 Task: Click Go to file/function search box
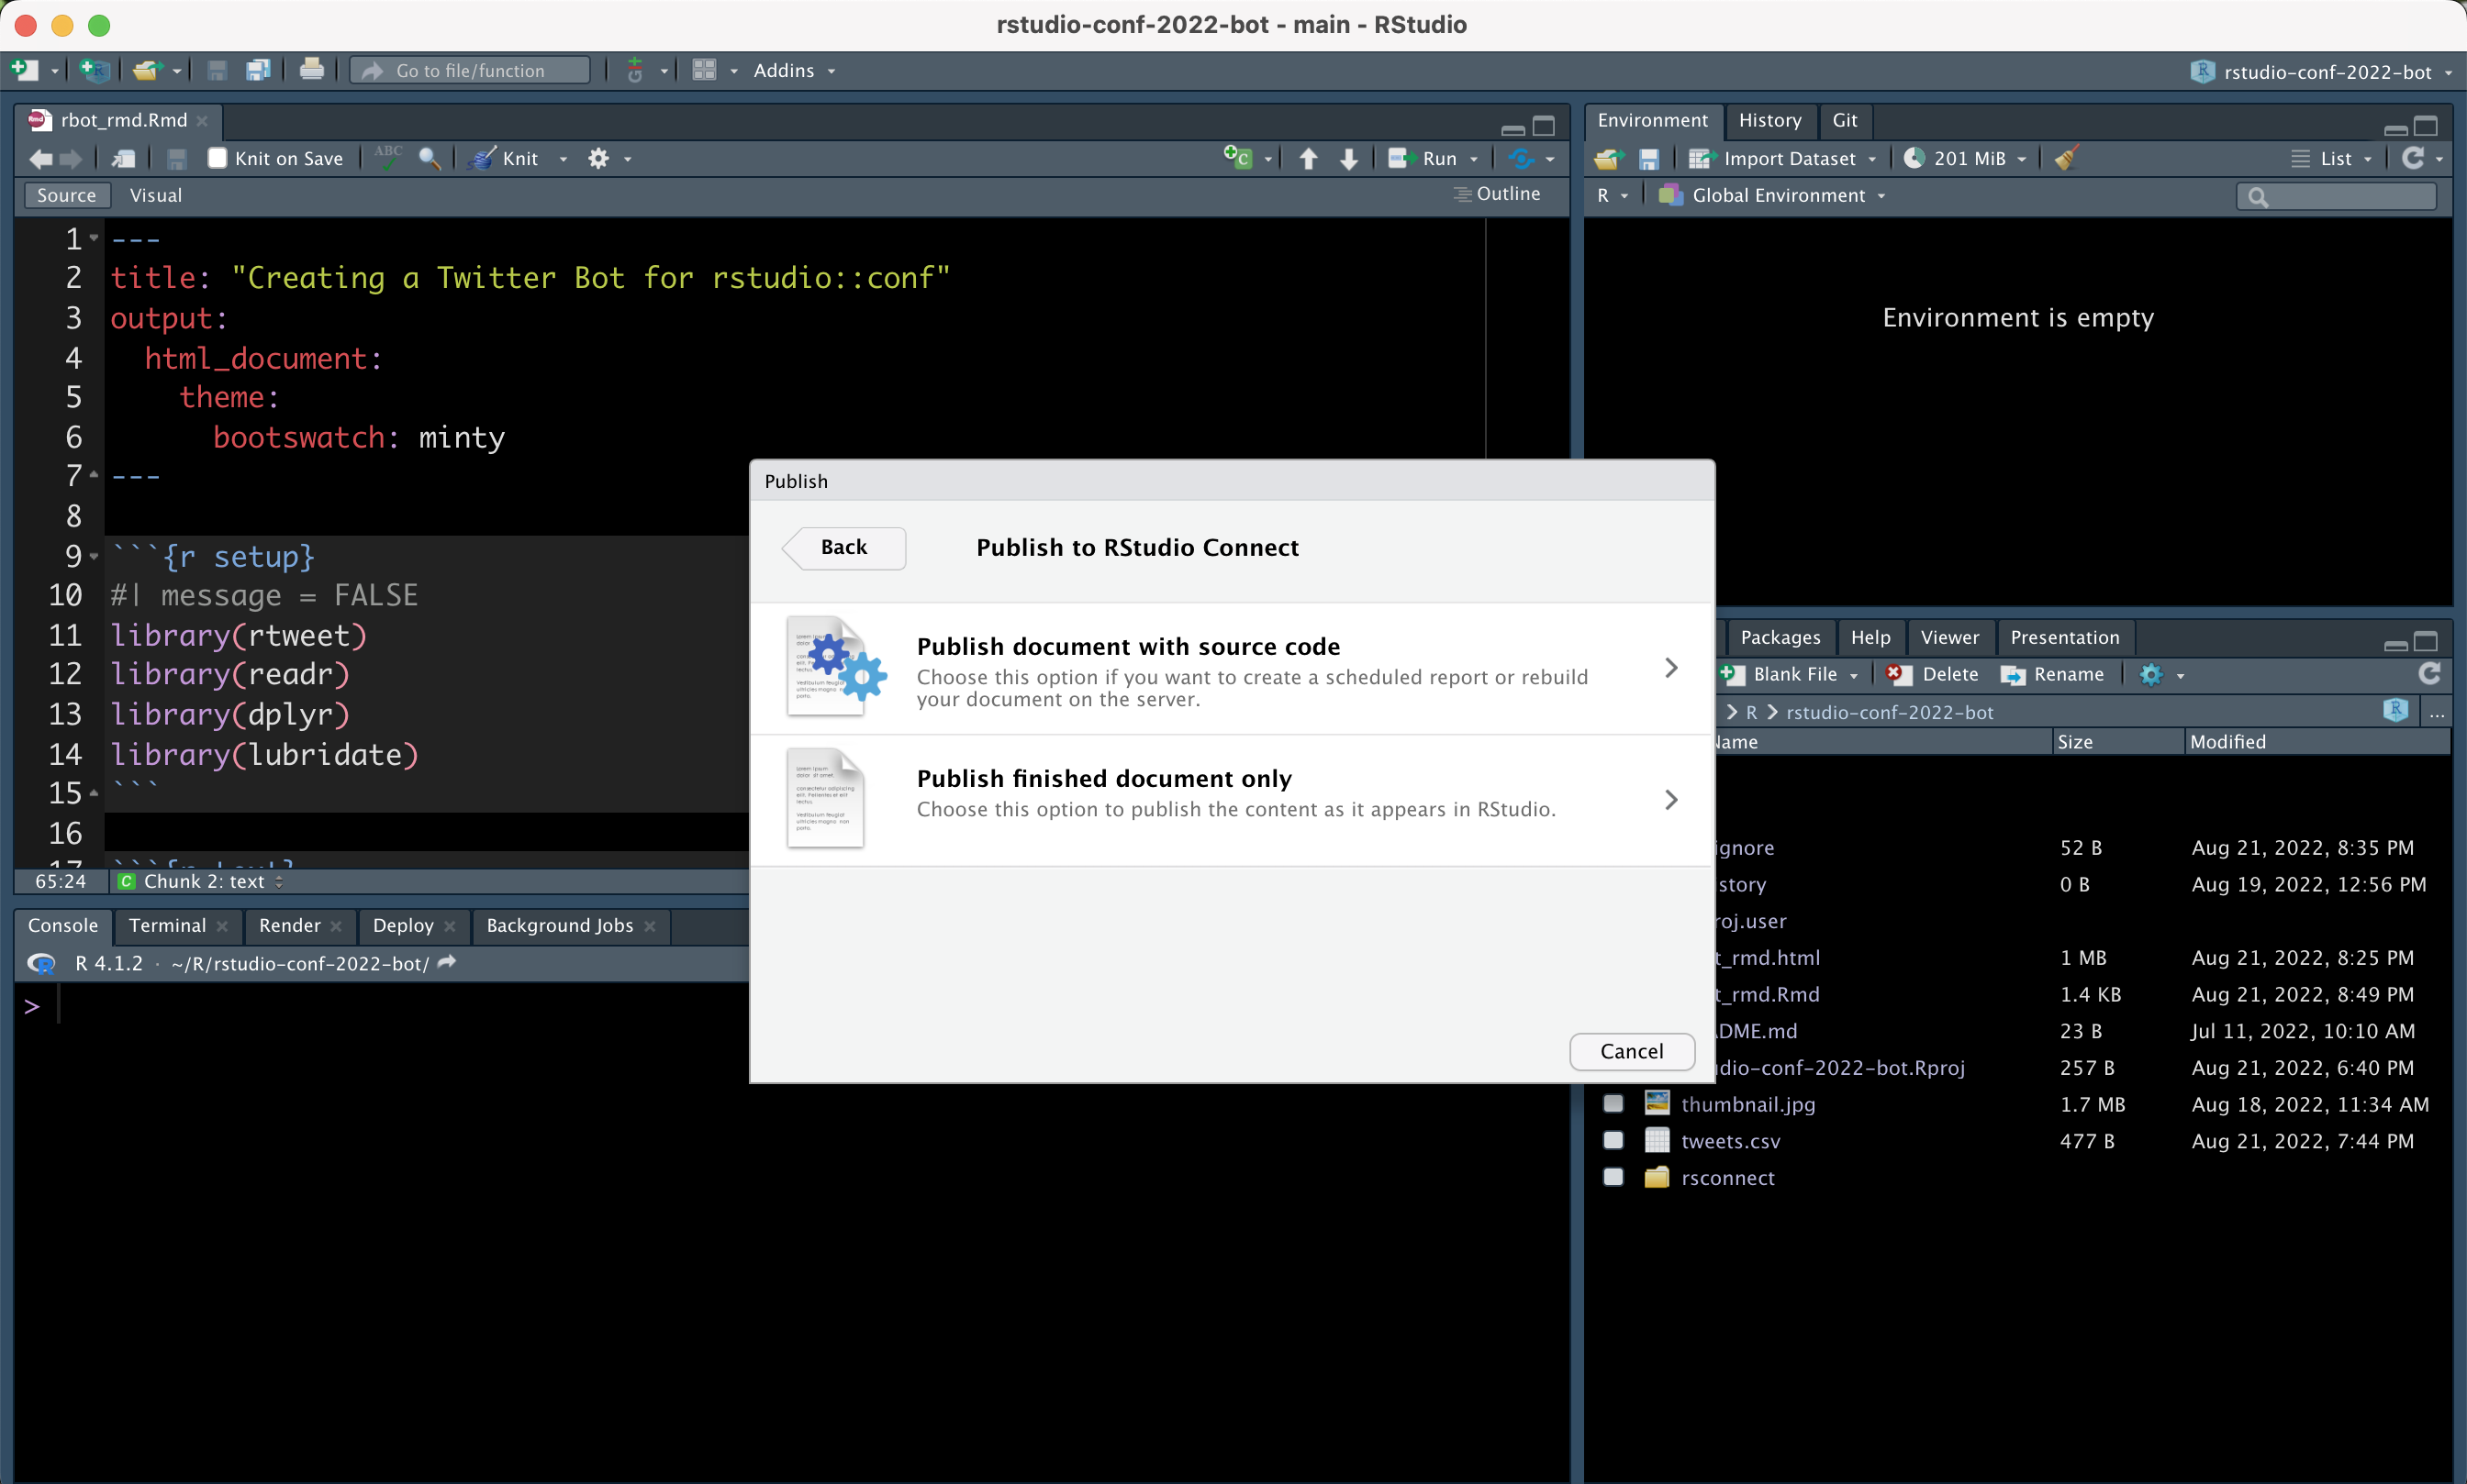tap(470, 70)
